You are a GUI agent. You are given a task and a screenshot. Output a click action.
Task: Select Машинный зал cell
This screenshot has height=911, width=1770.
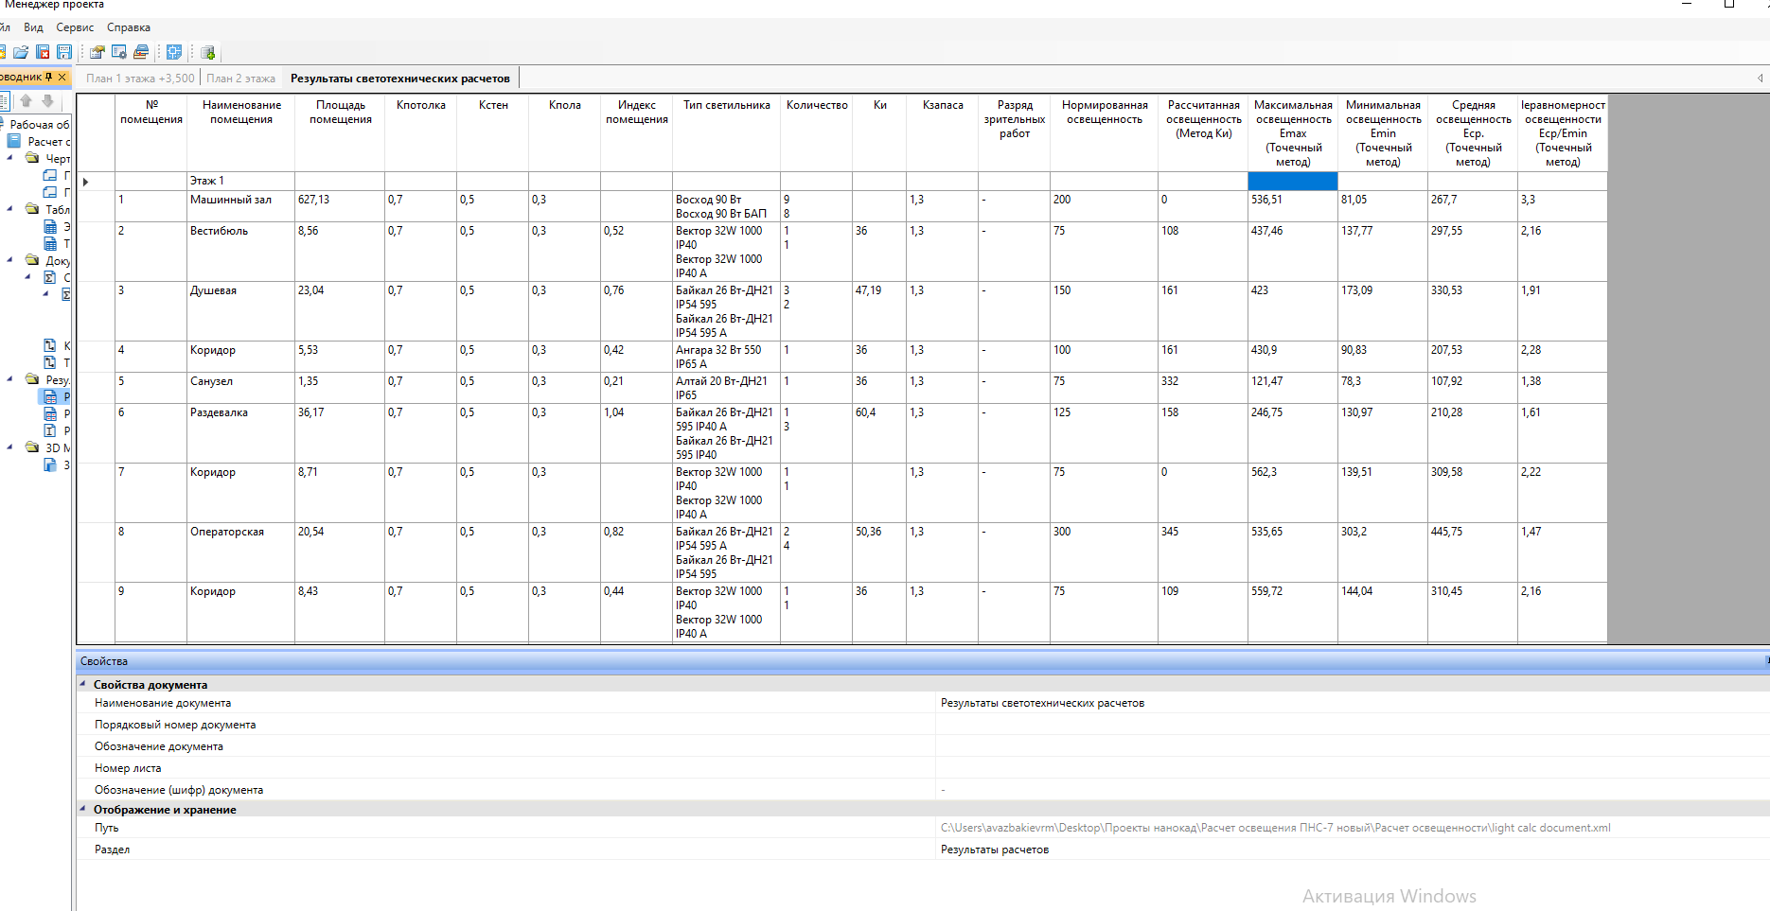[x=240, y=206]
